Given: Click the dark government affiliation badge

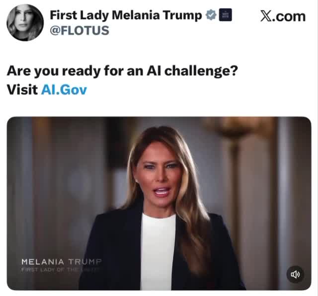Looking at the screenshot, I should pyautogui.click(x=225, y=15).
